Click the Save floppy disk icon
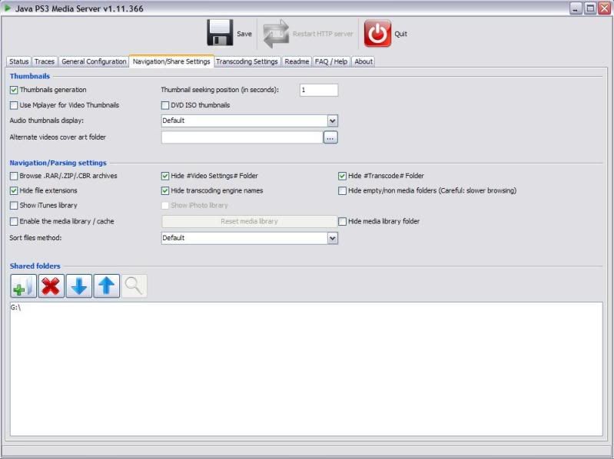Viewport: 614px width, 459px height. (x=220, y=32)
